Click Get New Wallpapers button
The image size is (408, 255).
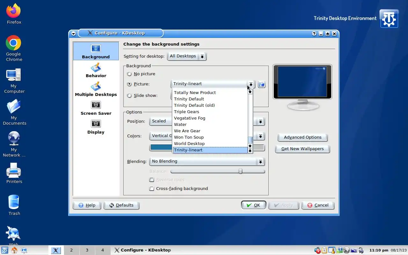coord(302,149)
